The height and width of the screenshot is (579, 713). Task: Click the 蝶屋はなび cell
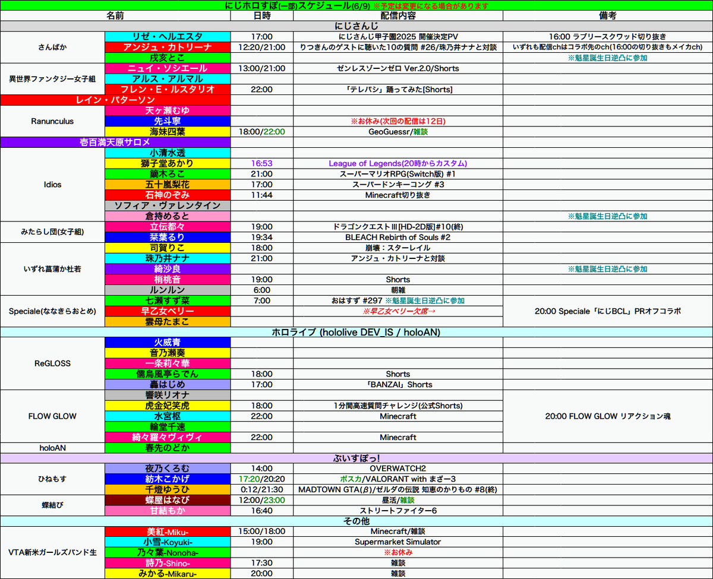[x=168, y=501]
